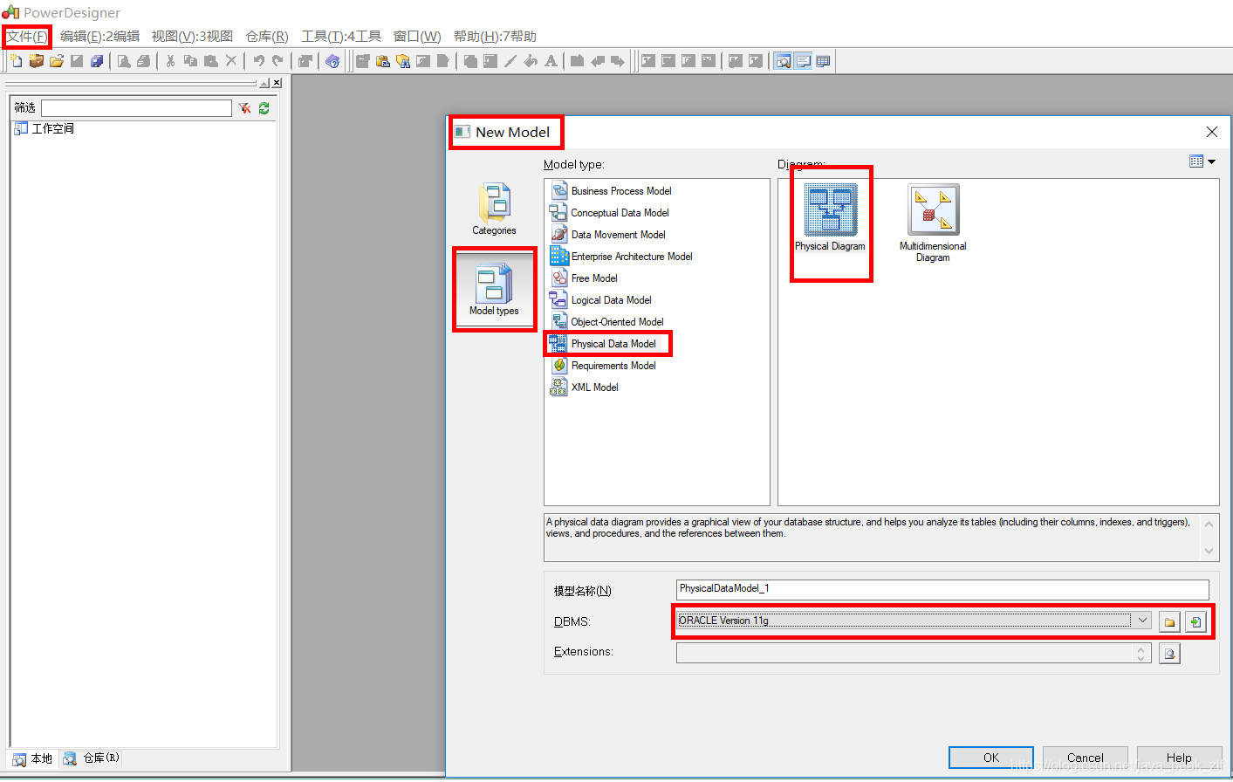
Task: Click the DBMS browse folder icon
Action: click(1170, 621)
